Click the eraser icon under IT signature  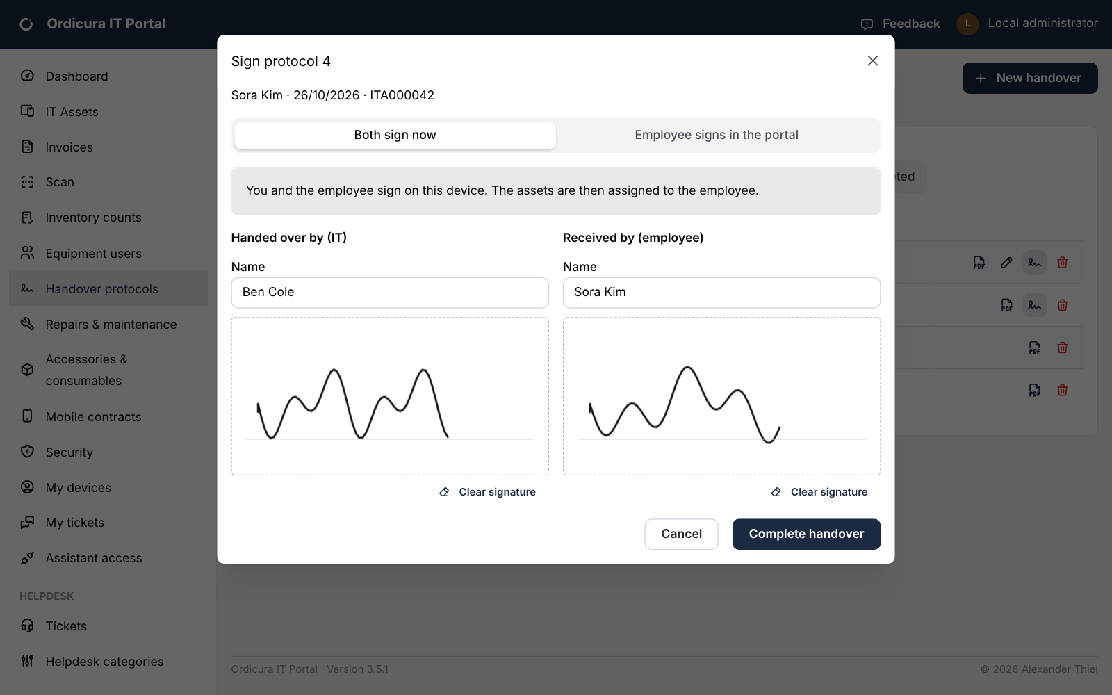click(x=444, y=492)
